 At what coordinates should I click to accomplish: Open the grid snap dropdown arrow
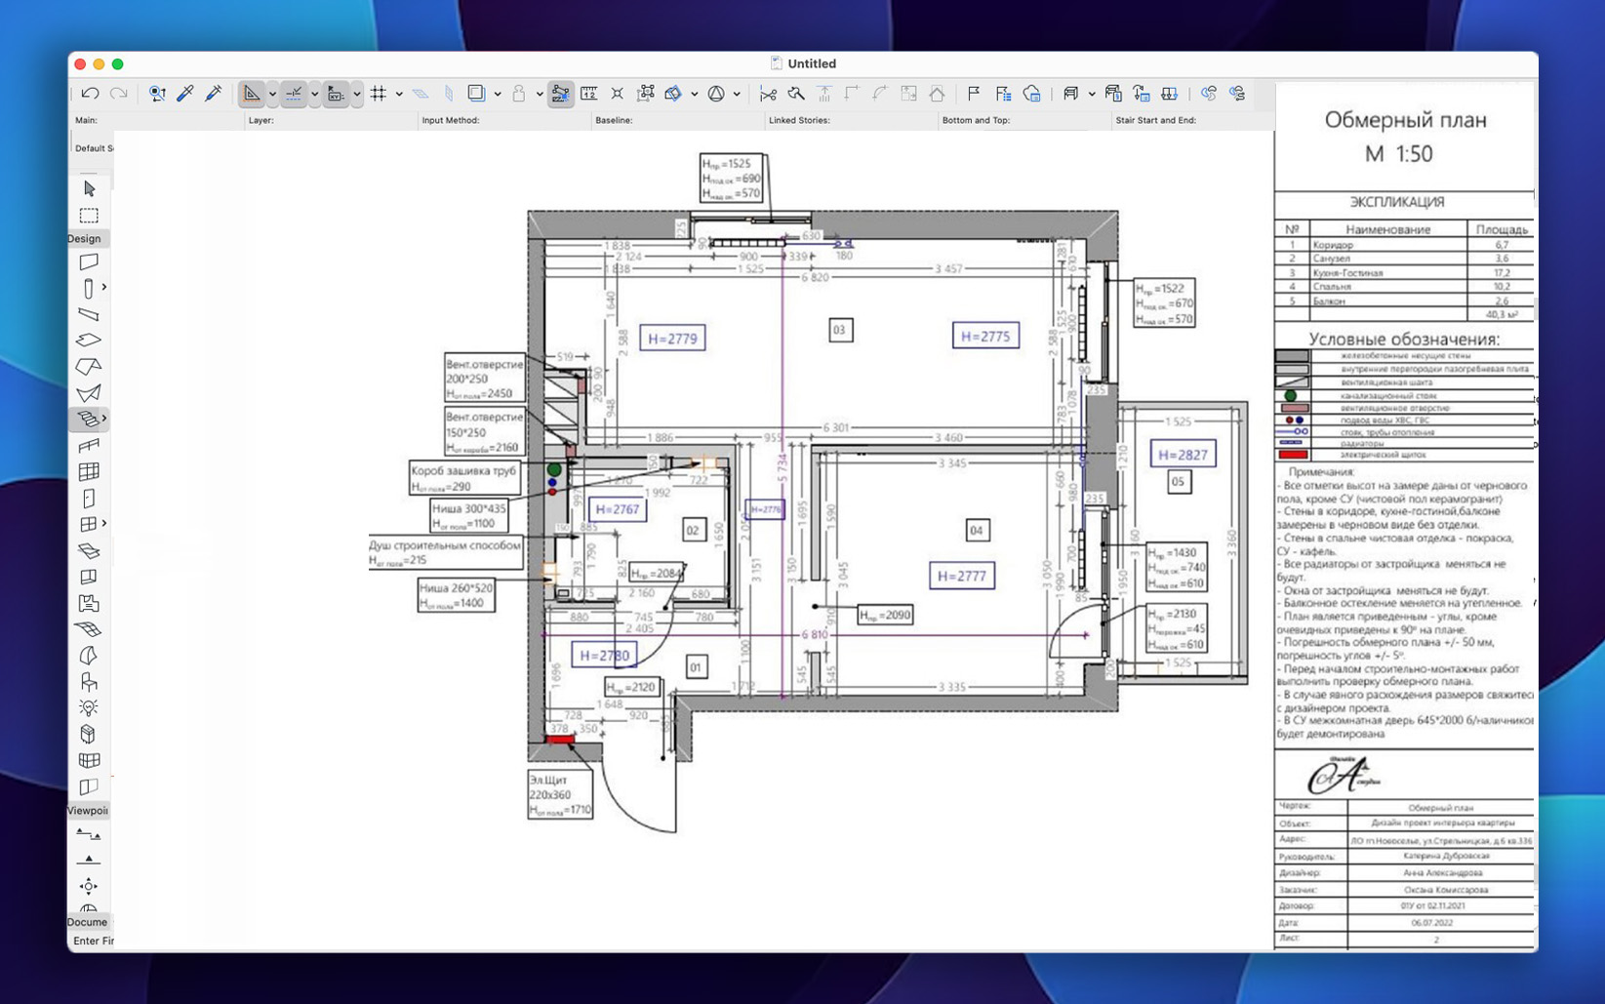pos(399,95)
